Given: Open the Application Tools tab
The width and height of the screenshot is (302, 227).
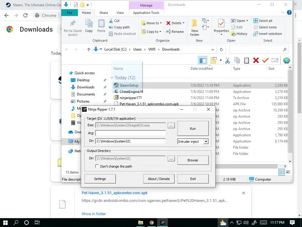Looking at the screenshot, I should (x=146, y=13).
